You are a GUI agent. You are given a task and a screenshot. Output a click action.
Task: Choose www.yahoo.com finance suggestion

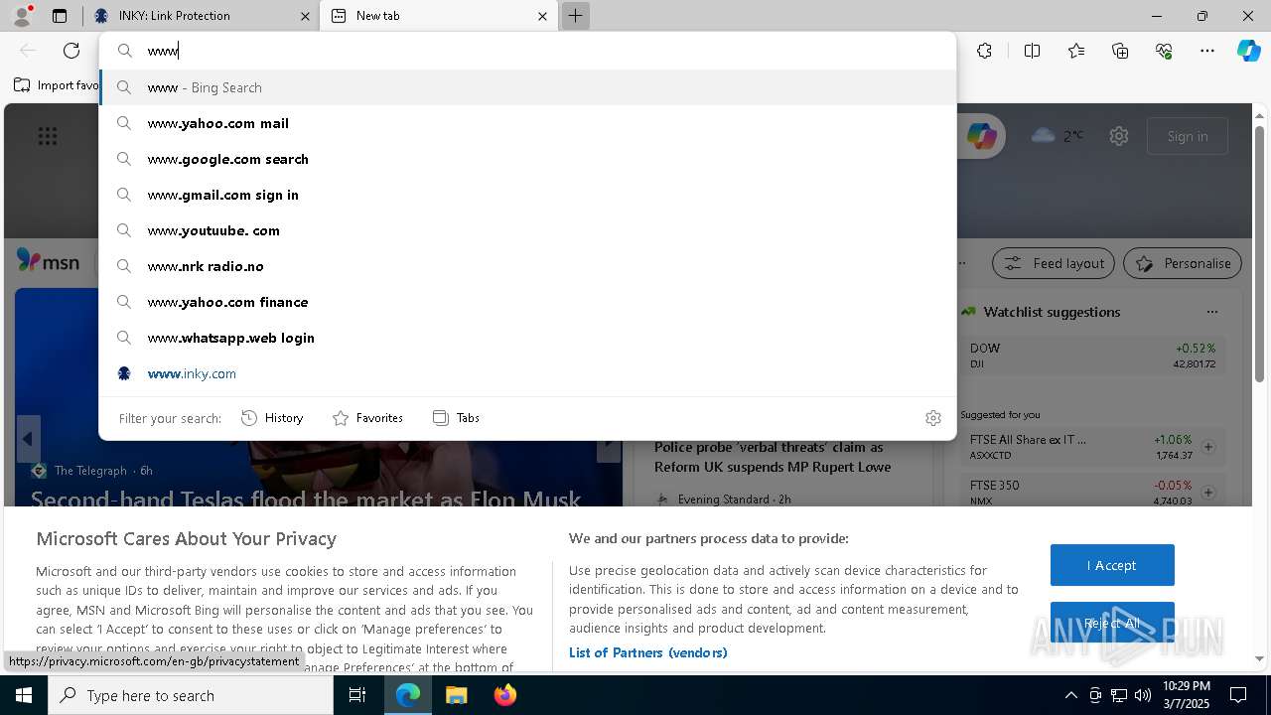(x=527, y=302)
